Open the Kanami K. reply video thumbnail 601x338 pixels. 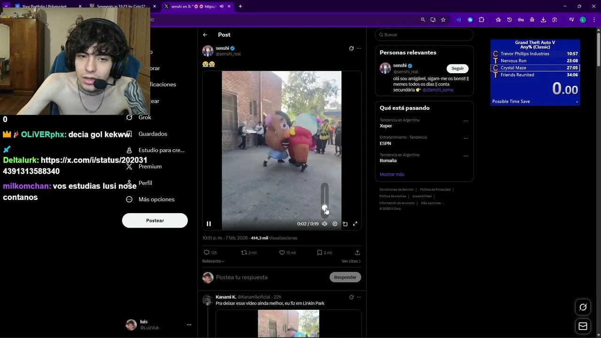pyautogui.click(x=288, y=323)
